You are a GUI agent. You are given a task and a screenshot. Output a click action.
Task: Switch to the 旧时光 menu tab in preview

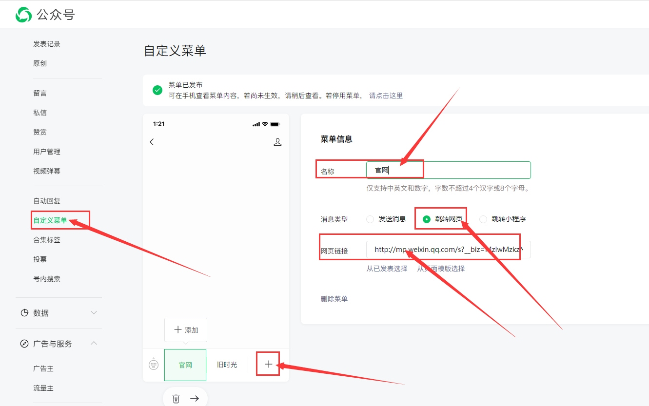(x=226, y=364)
